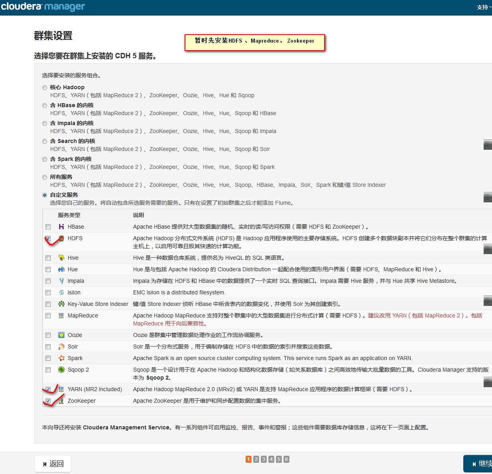Check the Solr service checkbox
The width and height of the screenshot is (492, 474).
pyautogui.click(x=48, y=347)
